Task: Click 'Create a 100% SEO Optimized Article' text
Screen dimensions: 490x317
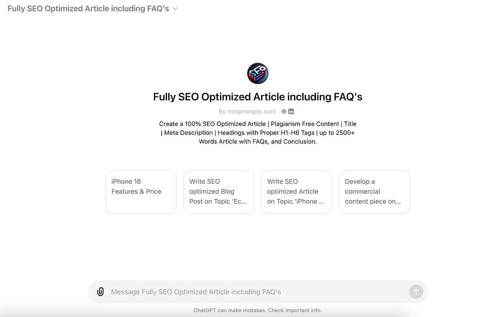Action: (x=212, y=124)
